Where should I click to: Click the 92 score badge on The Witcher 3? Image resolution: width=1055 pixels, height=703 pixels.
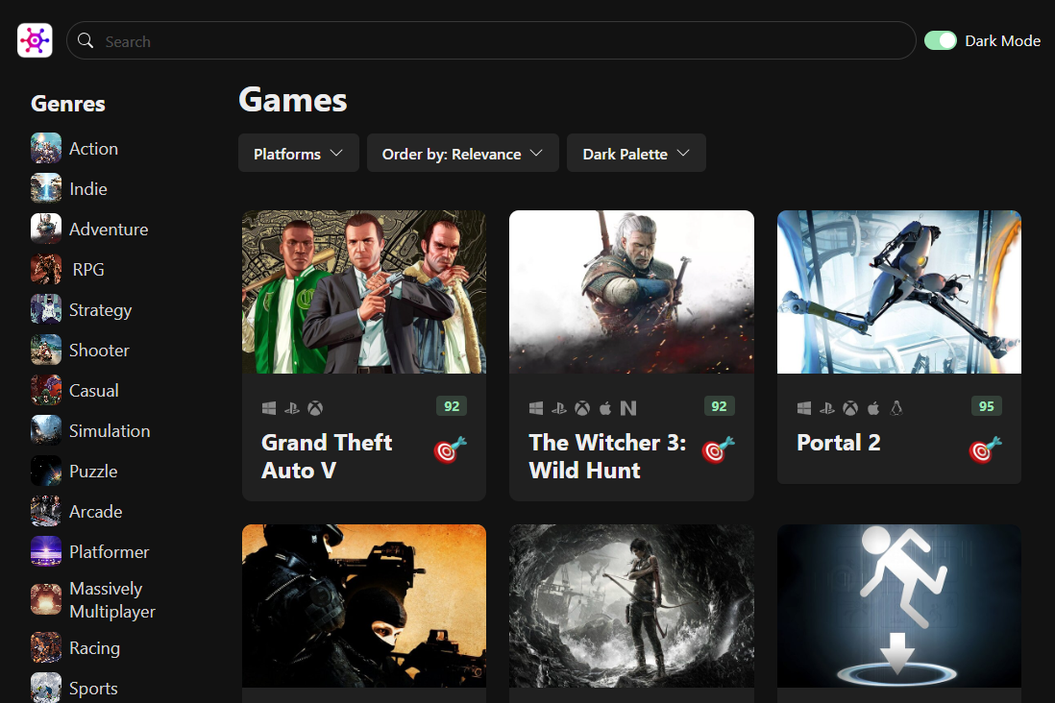720,406
